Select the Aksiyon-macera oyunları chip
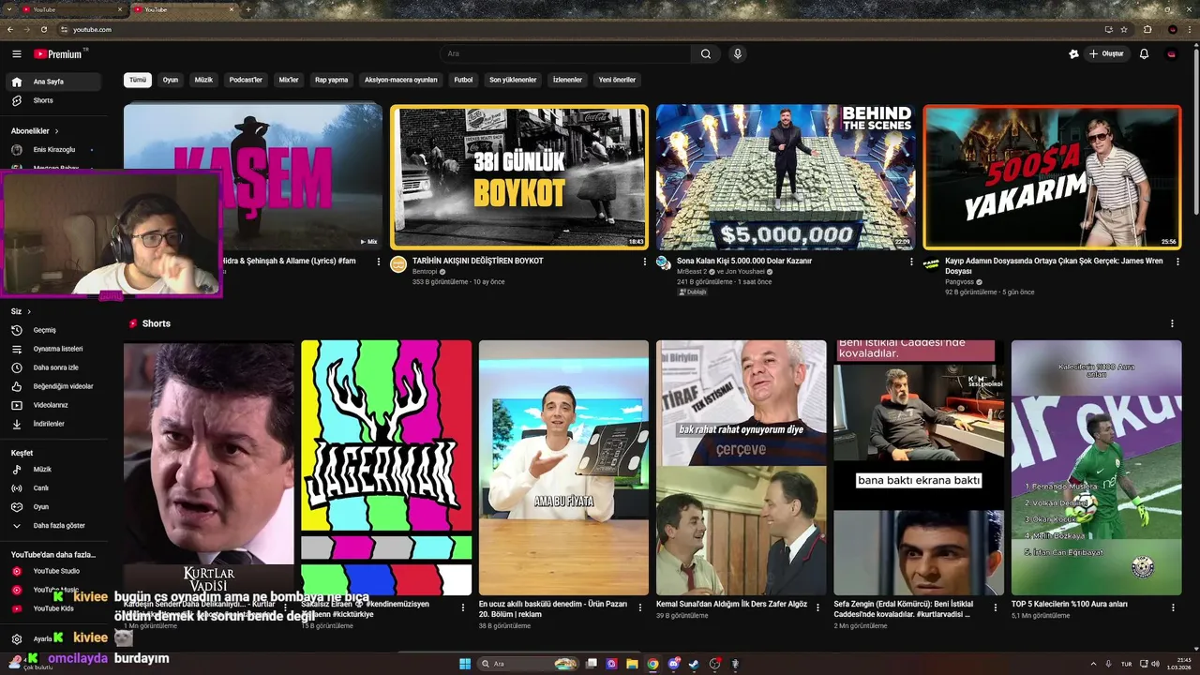1200x675 pixels. click(400, 80)
